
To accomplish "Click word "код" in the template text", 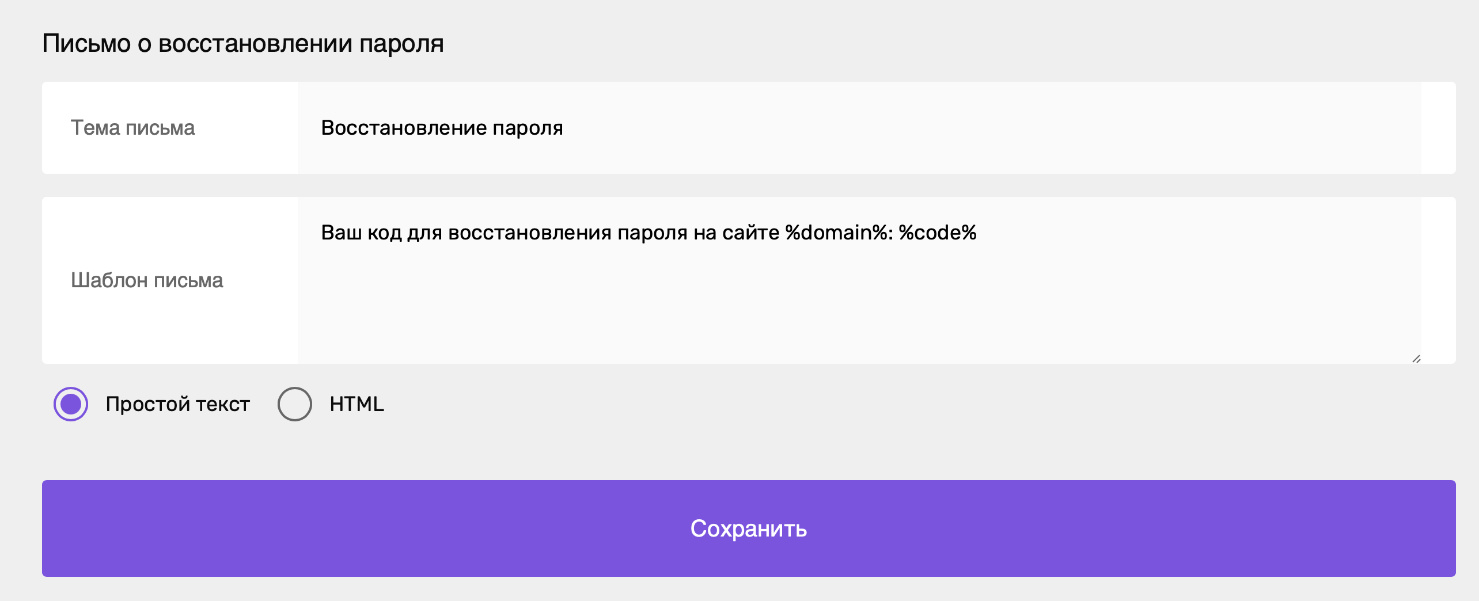I will pyautogui.click(x=384, y=233).
